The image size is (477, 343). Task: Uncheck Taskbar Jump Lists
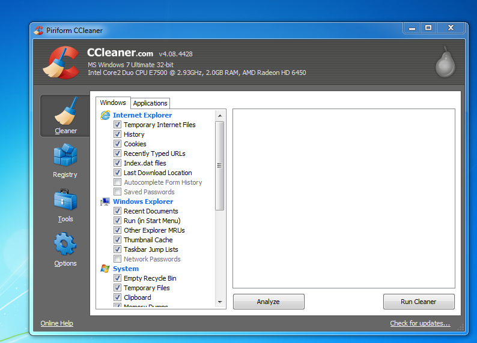pyautogui.click(x=117, y=249)
